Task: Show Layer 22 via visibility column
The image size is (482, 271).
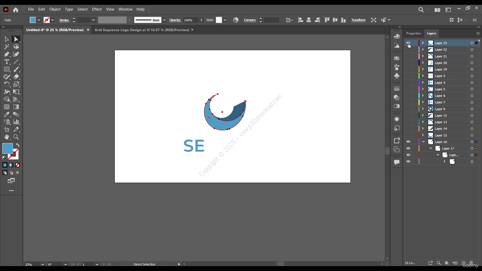Action: tap(408, 50)
